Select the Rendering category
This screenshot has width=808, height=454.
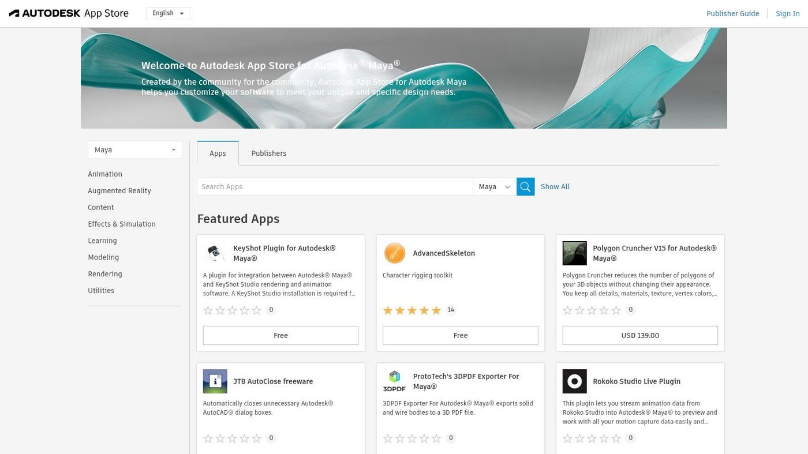[x=105, y=275]
